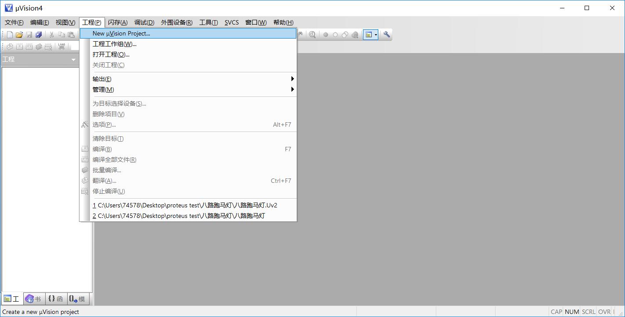
Task: Click the New file icon in toolbar
Action: click(10, 35)
